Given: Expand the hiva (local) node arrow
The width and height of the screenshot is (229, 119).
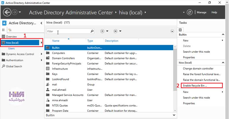Looking at the screenshot, I should click(42, 43).
